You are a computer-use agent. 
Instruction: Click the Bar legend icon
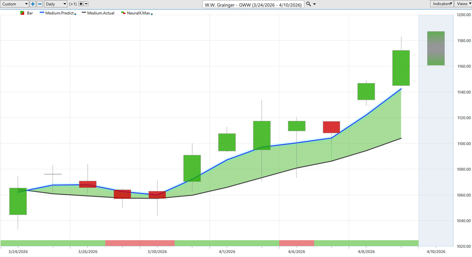22,13
